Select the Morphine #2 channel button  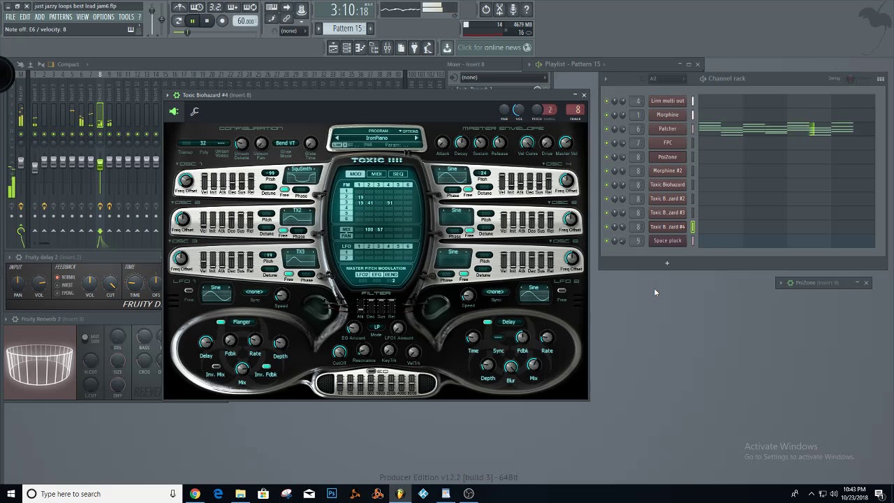click(668, 170)
